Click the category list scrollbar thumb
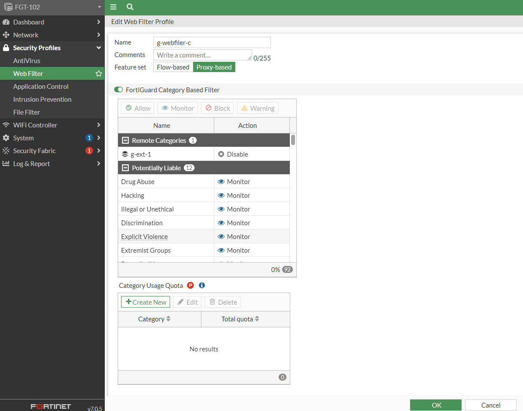This screenshot has height=411, width=523. [293, 140]
